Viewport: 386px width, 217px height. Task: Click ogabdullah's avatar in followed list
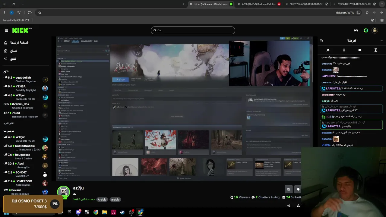pyautogui.click(x=45, y=80)
